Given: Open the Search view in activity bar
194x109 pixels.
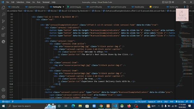Looking at the screenshot, I should coord(3,15).
